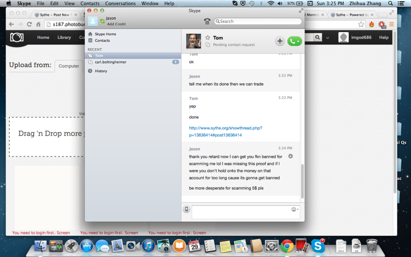The width and height of the screenshot is (411, 257).
Task: Click the Skype search field
Action: coord(258,21)
